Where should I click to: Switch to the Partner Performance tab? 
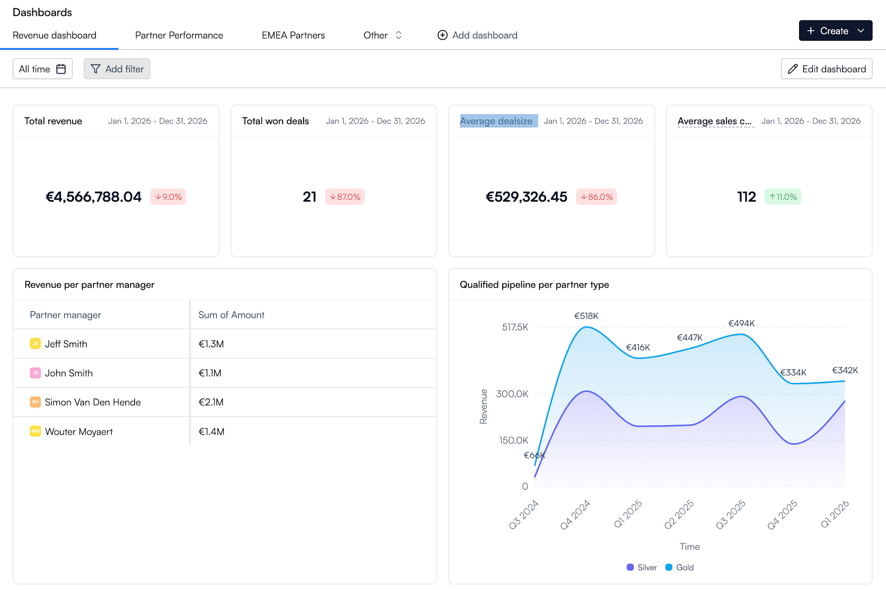click(179, 35)
